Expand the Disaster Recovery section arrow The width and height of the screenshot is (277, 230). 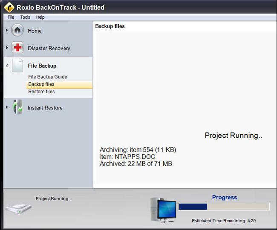point(7,47)
